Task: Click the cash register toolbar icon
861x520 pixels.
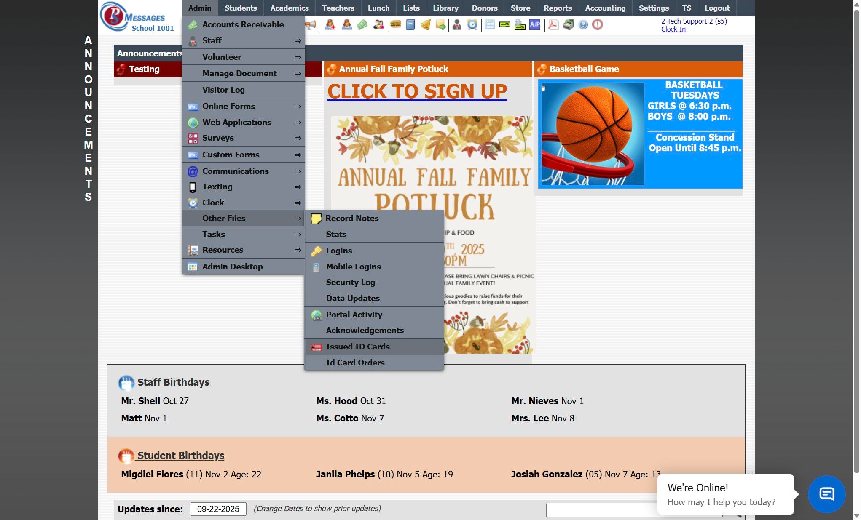Action: point(568,25)
